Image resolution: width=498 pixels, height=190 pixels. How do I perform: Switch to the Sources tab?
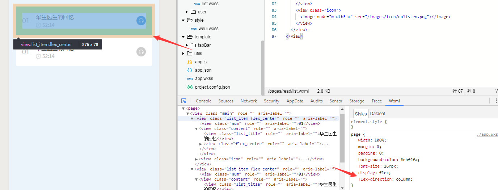(x=226, y=101)
